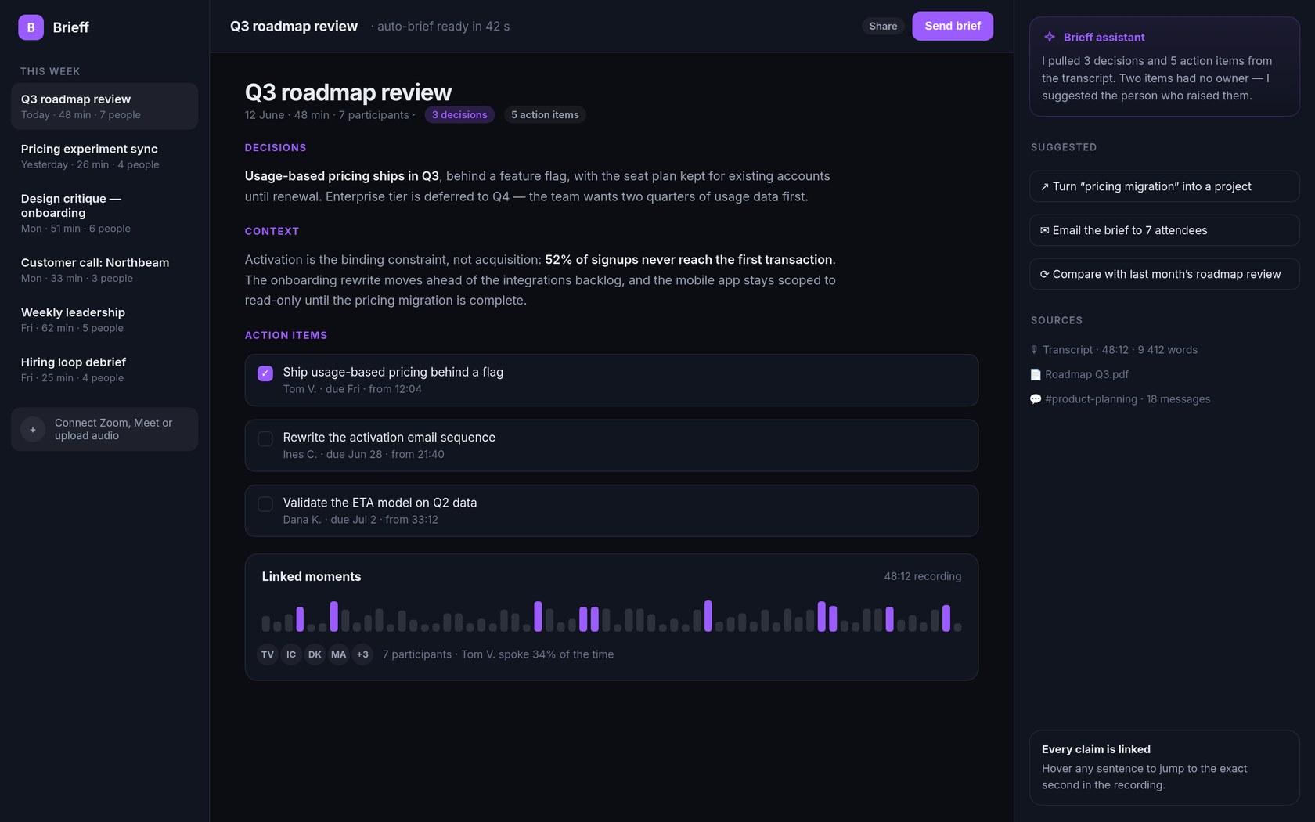Screen dimensions: 1315x822
Task: Uncheck Ship usage-based pricing behind a flag
Action: (265, 373)
